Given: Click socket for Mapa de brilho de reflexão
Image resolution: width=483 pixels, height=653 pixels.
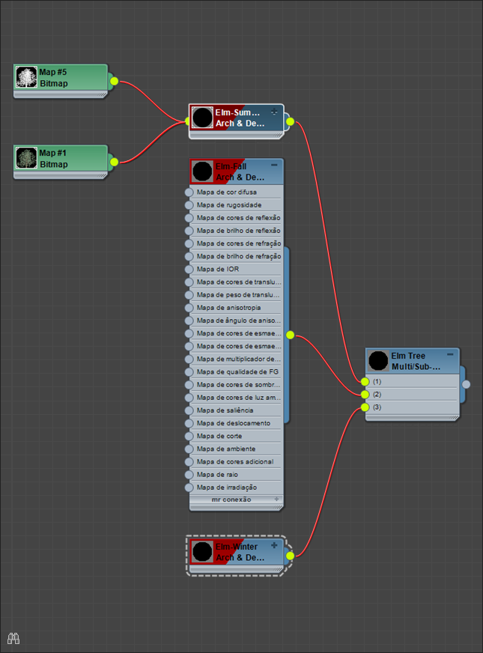Looking at the screenshot, I should 189,231.
